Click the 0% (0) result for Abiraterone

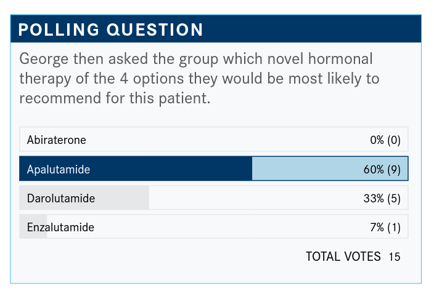385,140
